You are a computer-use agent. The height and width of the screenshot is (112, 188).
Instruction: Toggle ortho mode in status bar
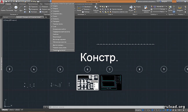(150, 110)
